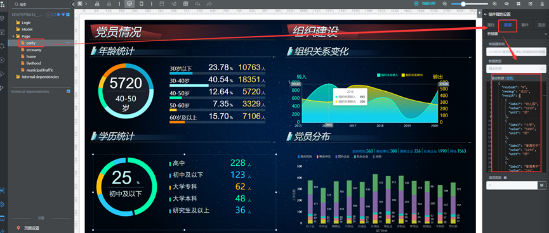
Task: Click the save disk icon
Action: pos(162,4)
